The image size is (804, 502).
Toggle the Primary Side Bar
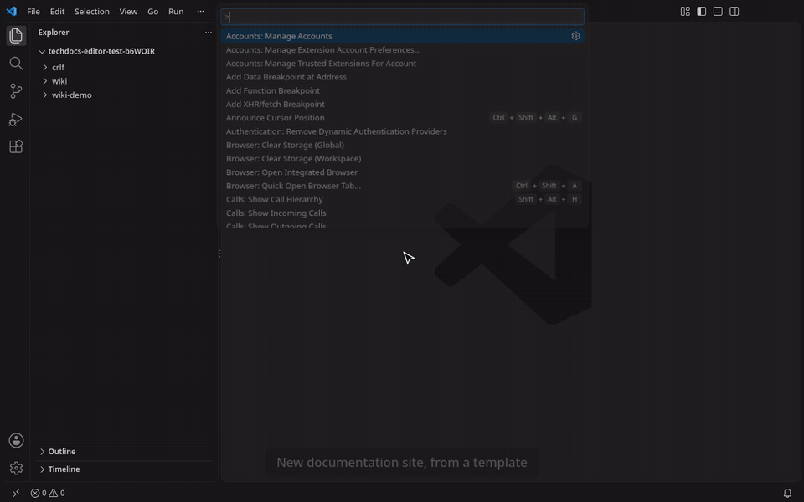[702, 11]
